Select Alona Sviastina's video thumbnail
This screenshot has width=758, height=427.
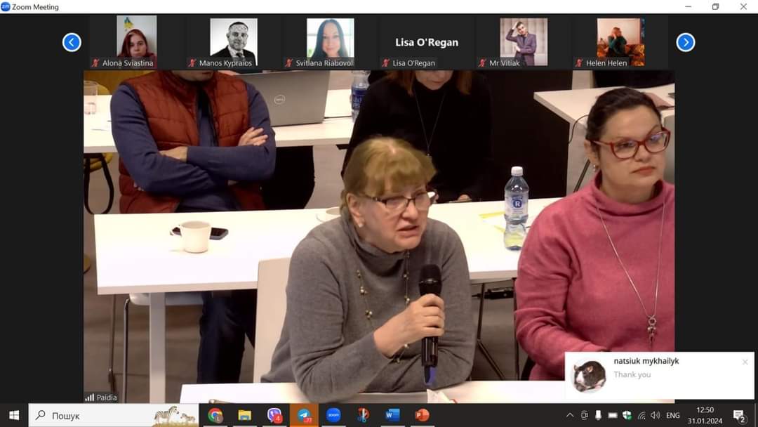click(x=136, y=41)
